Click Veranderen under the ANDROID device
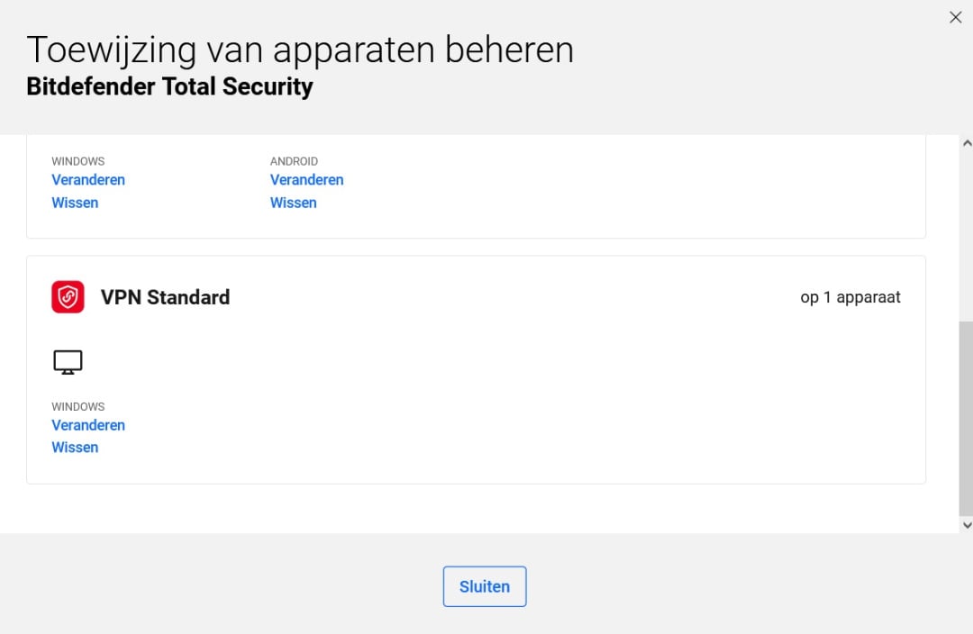This screenshot has width=973, height=634. pyautogui.click(x=306, y=180)
